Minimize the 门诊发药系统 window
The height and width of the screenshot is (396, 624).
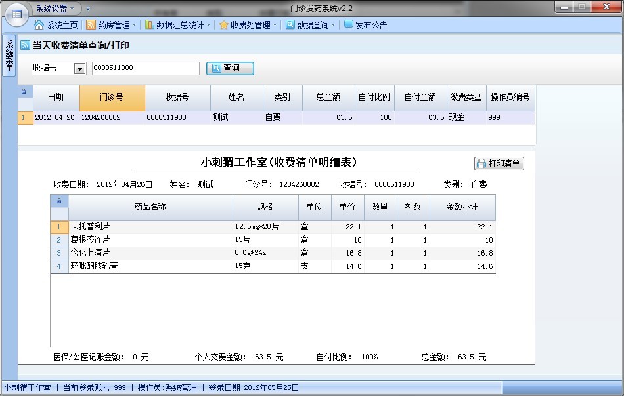click(564, 7)
